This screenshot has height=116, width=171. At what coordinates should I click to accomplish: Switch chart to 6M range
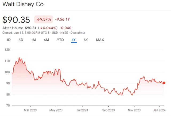tap(46, 40)
